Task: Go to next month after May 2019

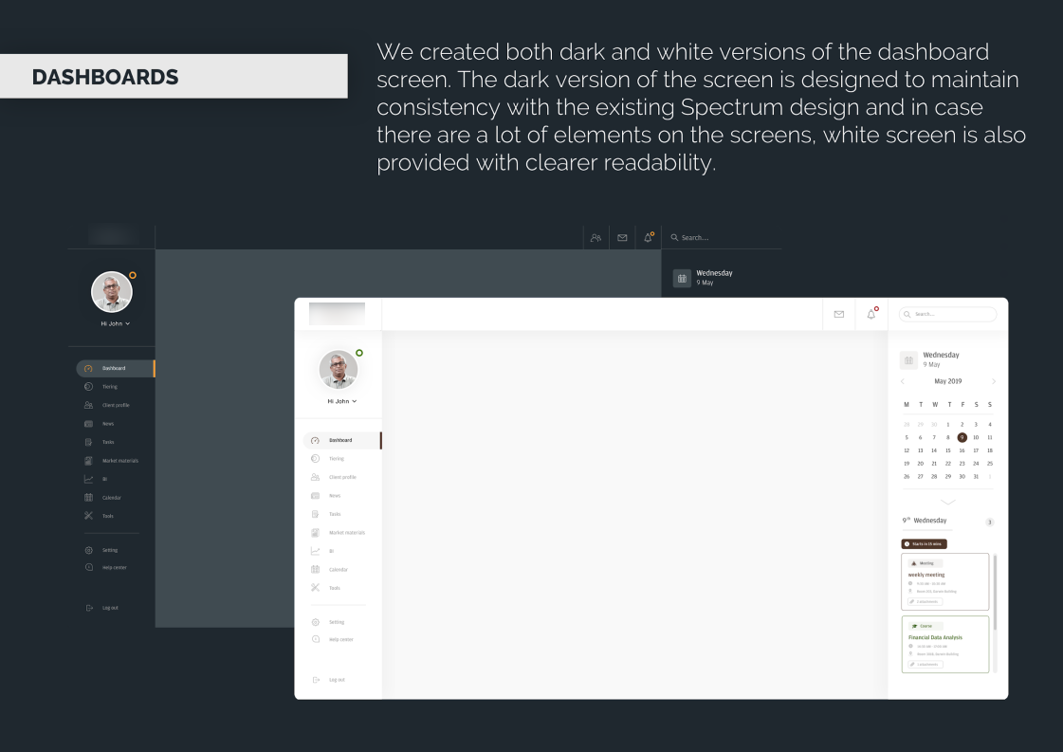Action: coord(993,381)
